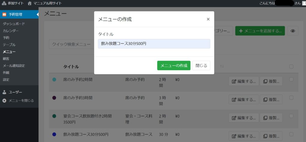Click the sort arrows icon in table header

tap(222, 66)
